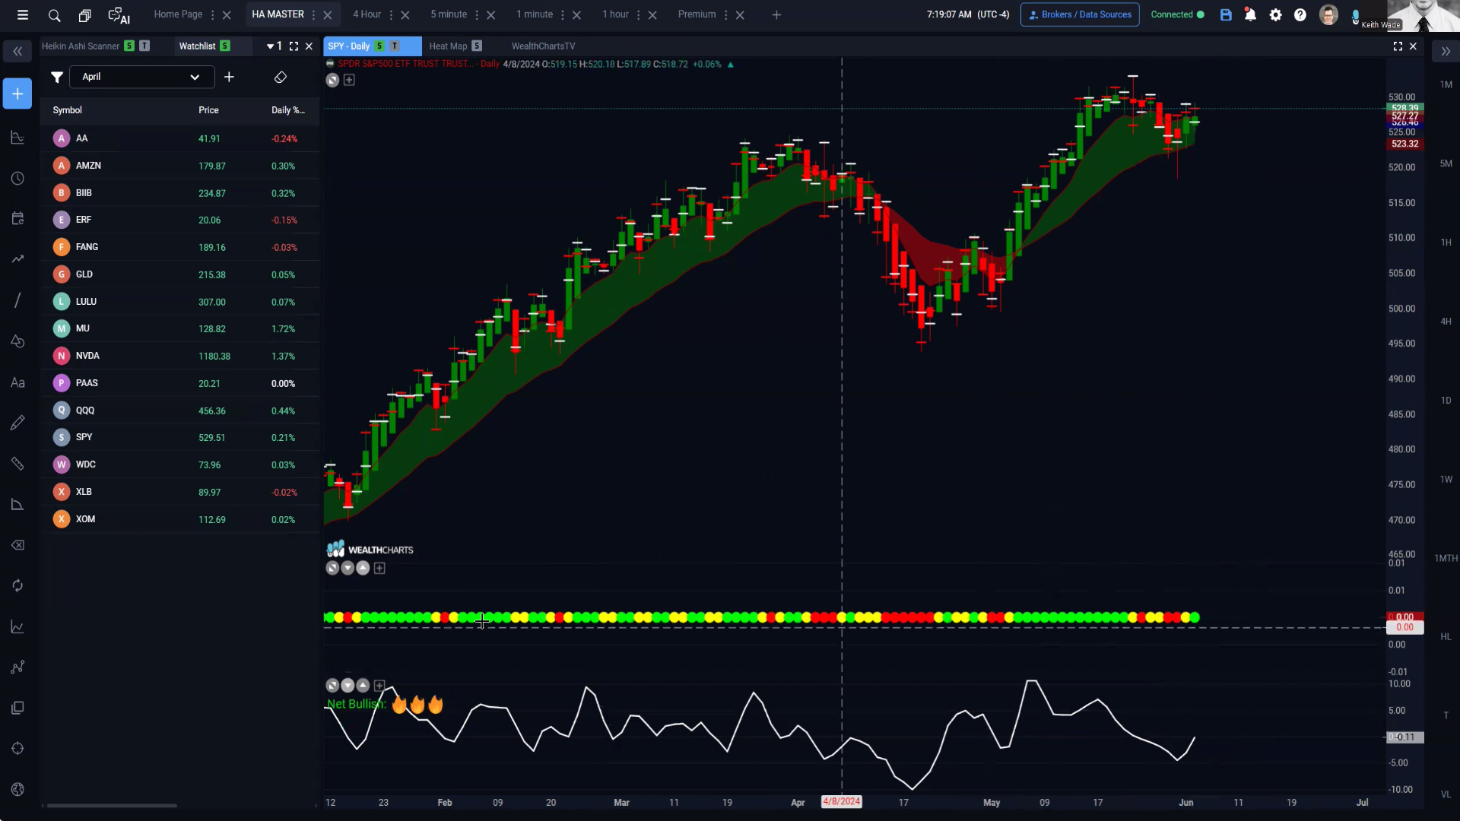The image size is (1460, 821).
Task: Switch to 1 minute workspace tab
Action: point(535,14)
